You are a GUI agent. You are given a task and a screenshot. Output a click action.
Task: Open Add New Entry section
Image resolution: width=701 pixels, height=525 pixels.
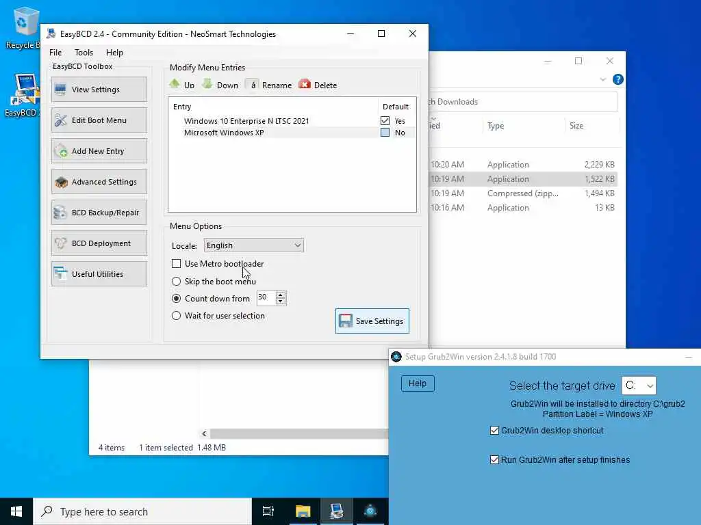(99, 151)
